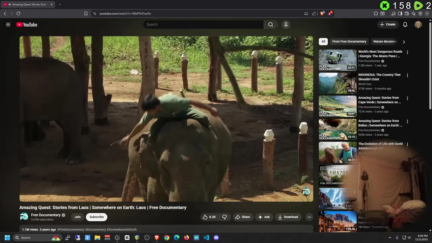Viewport: 432px width, 243px height.
Task: Open the Cape Verde video thumbnail
Action: [337, 106]
